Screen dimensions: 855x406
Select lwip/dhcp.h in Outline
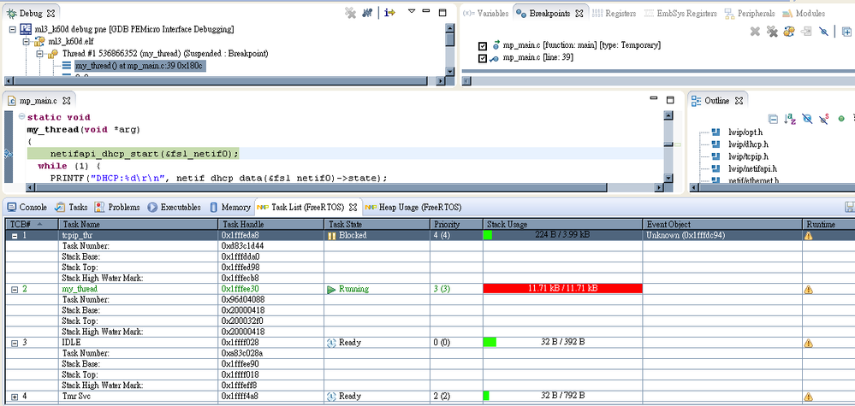[748, 144]
